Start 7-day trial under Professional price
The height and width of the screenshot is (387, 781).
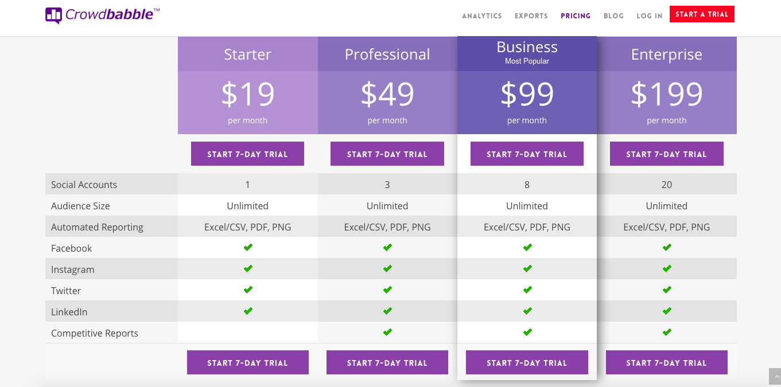click(387, 154)
